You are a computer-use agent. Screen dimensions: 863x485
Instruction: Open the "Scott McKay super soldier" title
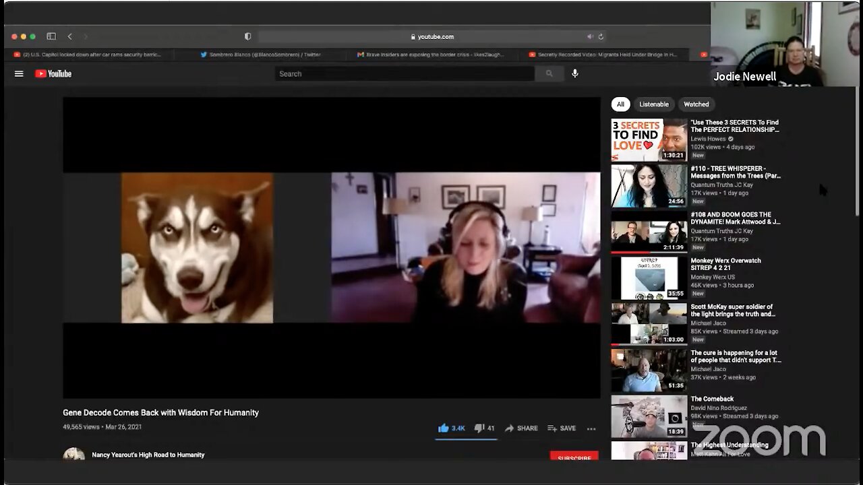coord(733,311)
